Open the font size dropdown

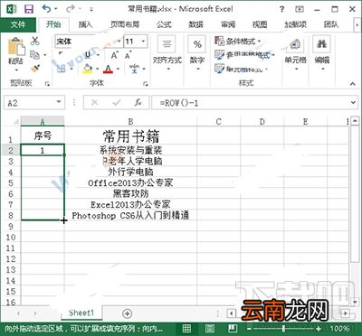(x=144, y=42)
